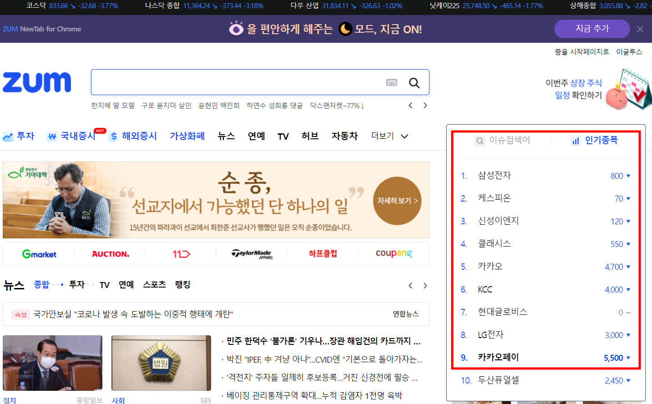Open headline 민주 한덕수 '불가론' 기우나
The width and height of the screenshot is (652, 404).
[323, 341]
